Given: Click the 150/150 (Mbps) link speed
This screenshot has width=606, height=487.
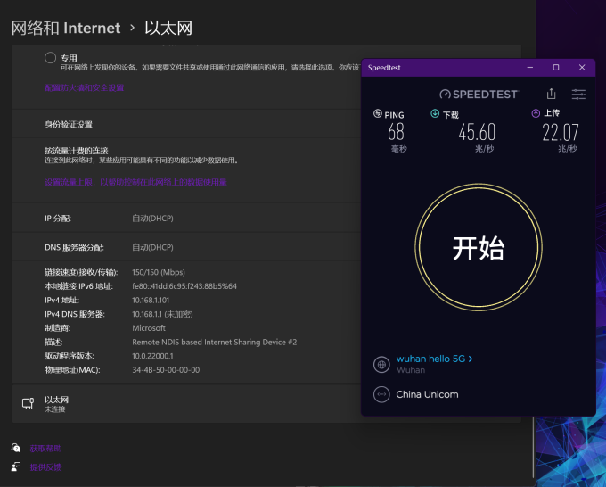Looking at the screenshot, I should [x=159, y=272].
